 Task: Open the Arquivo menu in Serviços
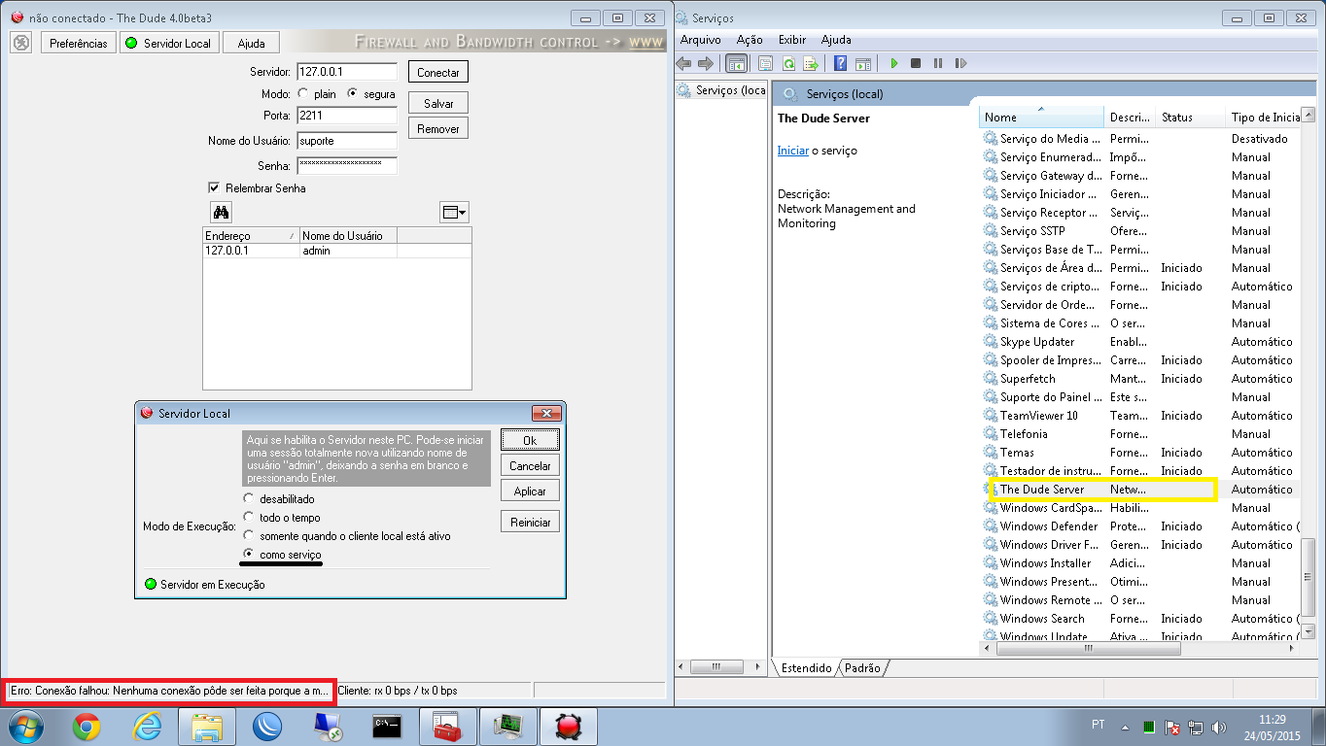click(701, 40)
